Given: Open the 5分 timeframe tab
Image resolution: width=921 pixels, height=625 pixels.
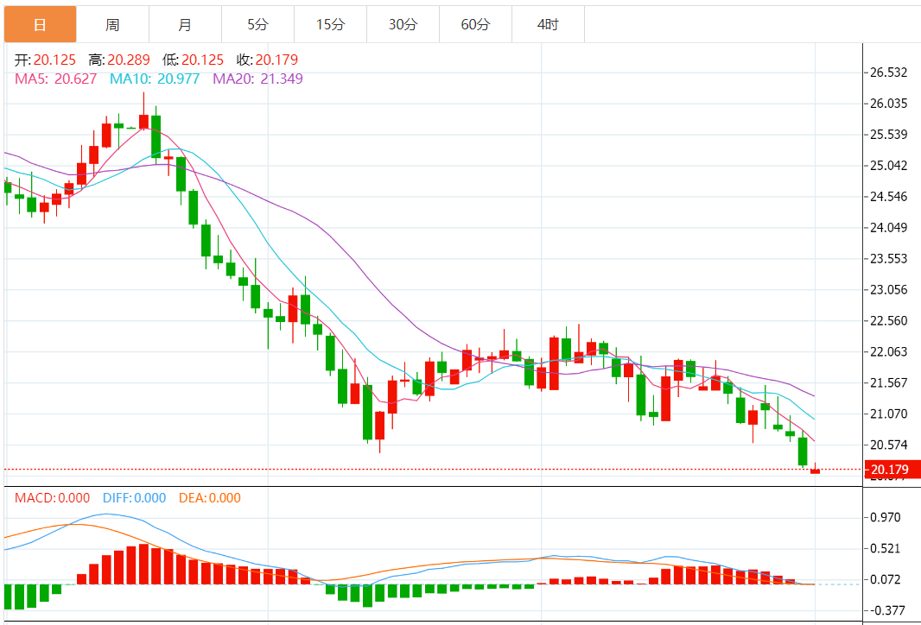Looking at the screenshot, I should click(257, 25).
